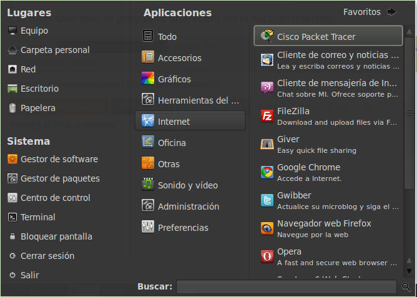Choose Cerrar sesión label
This screenshot has width=417, height=297.
[x=47, y=256]
